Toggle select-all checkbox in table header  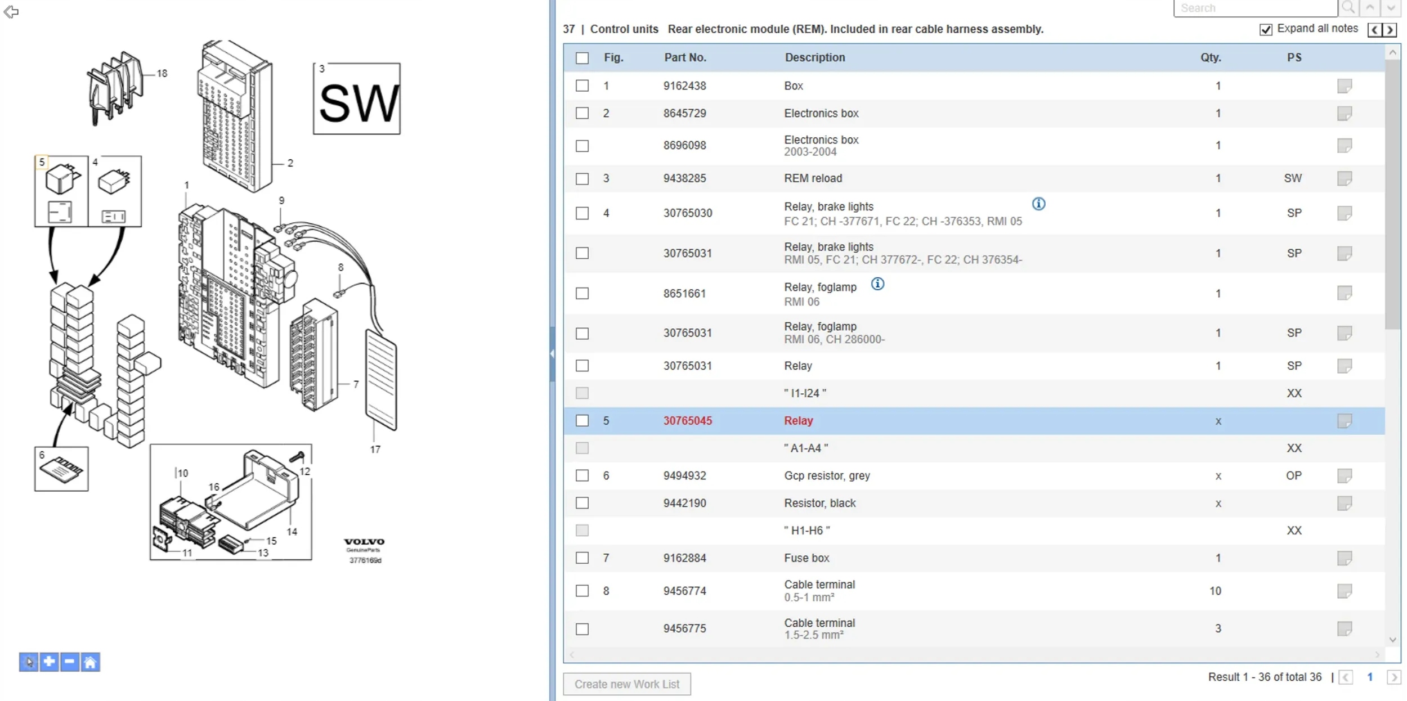pos(582,58)
